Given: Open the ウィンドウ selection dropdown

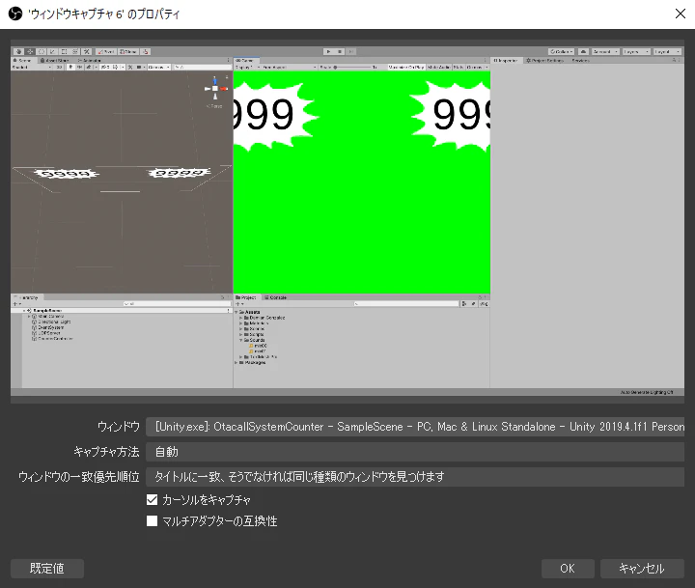Looking at the screenshot, I should pyautogui.click(x=415, y=427).
